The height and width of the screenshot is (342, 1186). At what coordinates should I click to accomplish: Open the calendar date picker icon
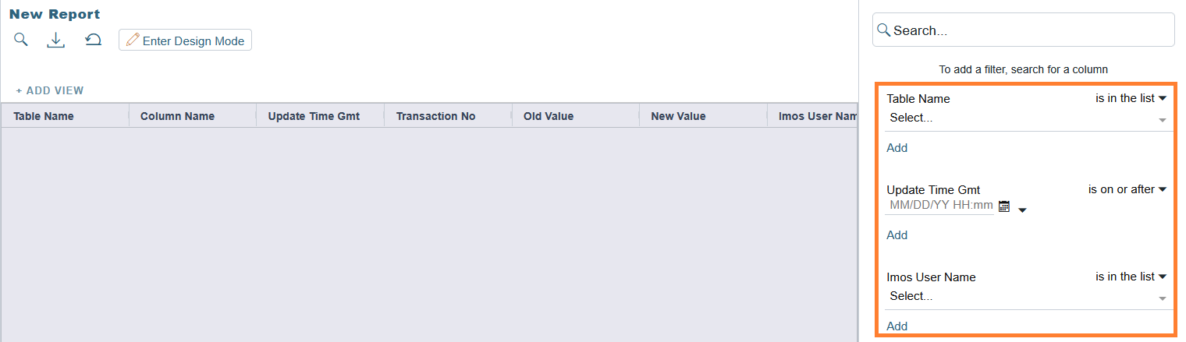(x=1004, y=206)
